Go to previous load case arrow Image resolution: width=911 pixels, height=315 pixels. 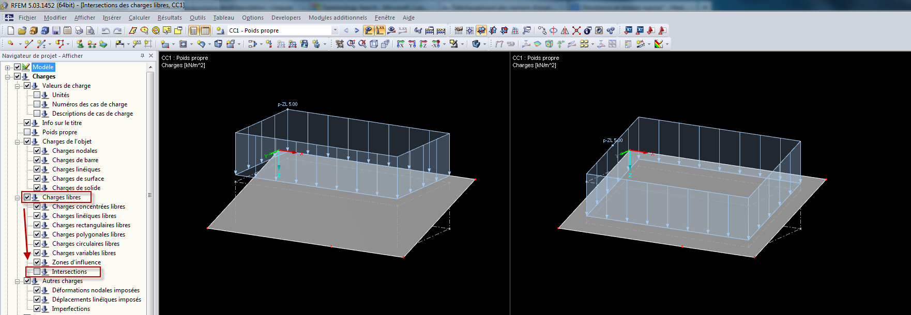tap(346, 30)
